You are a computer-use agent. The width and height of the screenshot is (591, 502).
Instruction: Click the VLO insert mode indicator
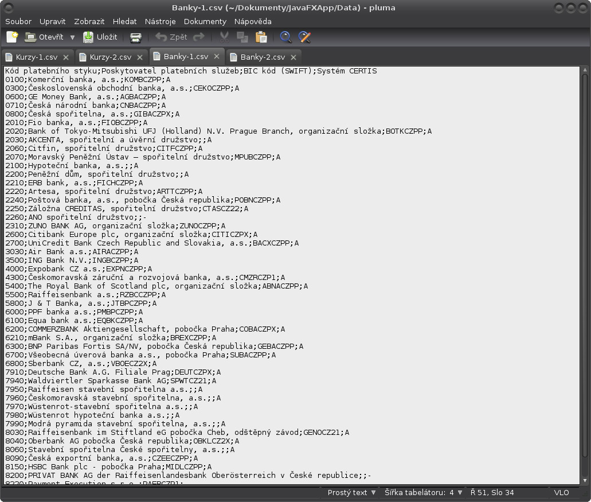[561, 493]
